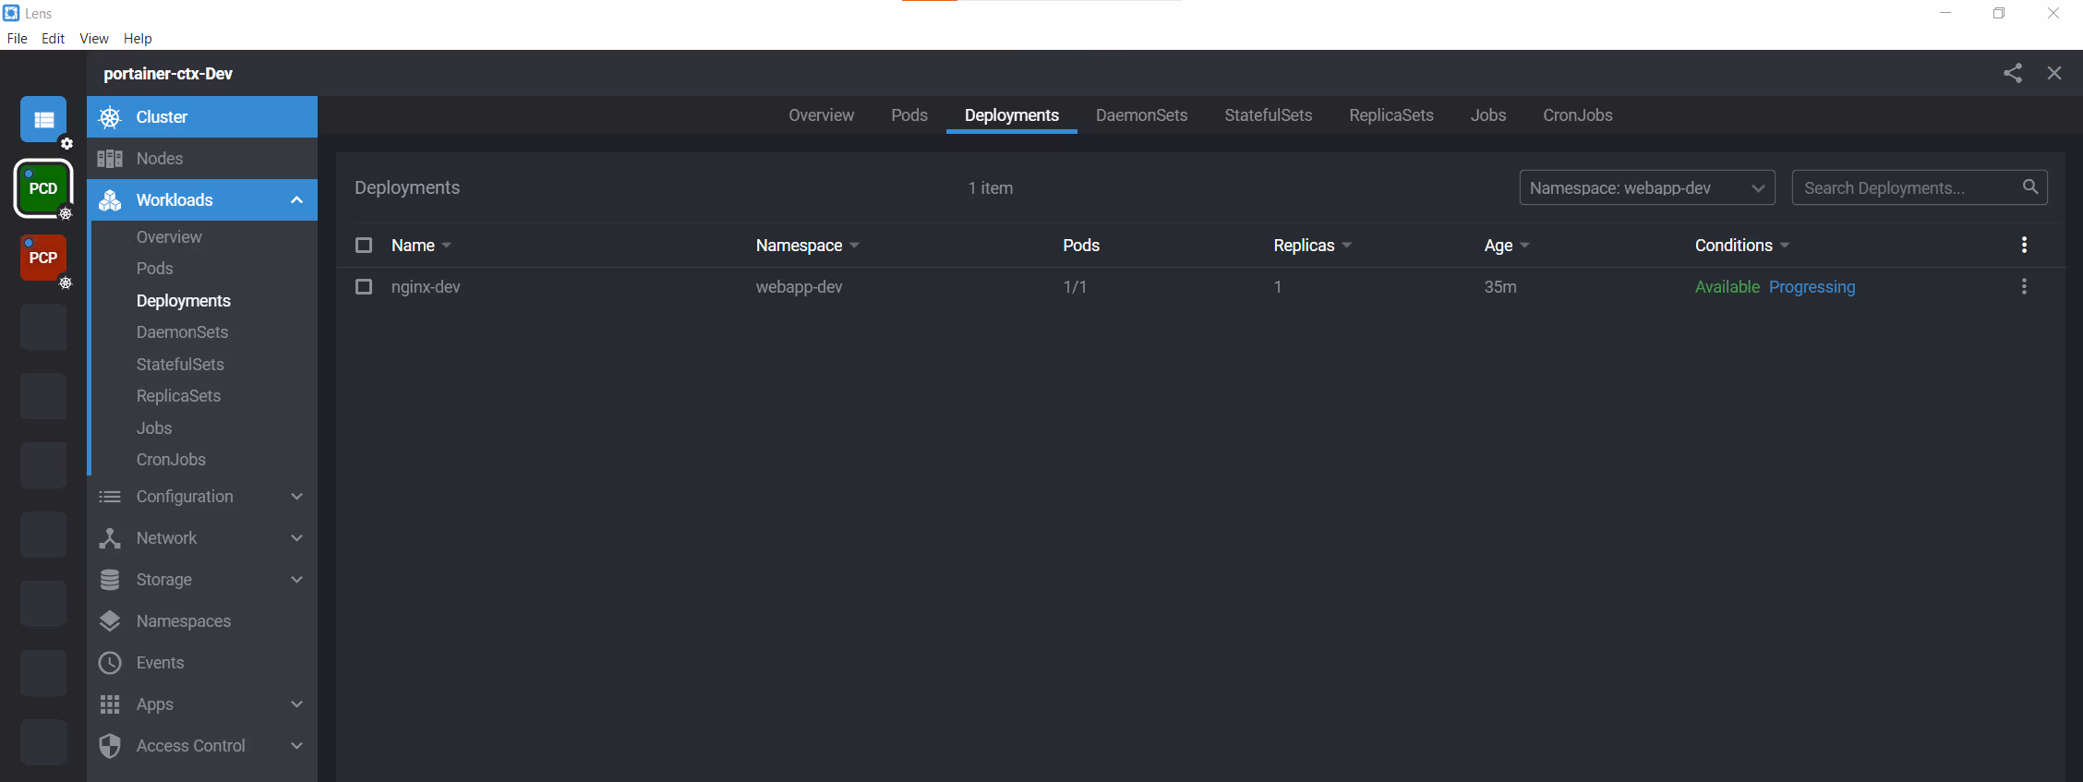The width and height of the screenshot is (2083, 782).
Task: Click the Pods column header
Action: pos(1081,246)
